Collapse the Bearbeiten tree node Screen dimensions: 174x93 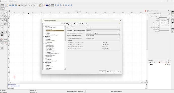[x=43, y=36]
